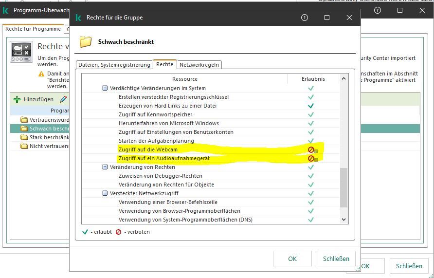This screenshot has height=278, width=434.
Task: Collapse the Versteckter Netzwerkzugriff group
Action: 105,193
